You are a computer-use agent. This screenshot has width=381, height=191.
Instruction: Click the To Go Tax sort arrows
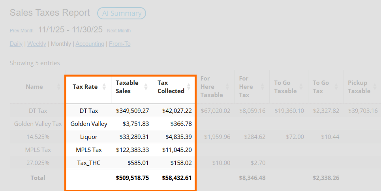point(337,87)
